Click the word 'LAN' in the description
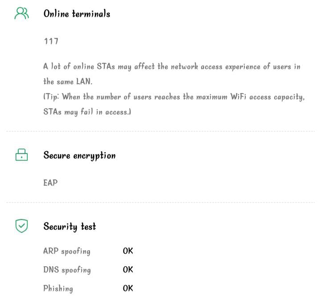 pyautogui.click(x=96, y=82)
